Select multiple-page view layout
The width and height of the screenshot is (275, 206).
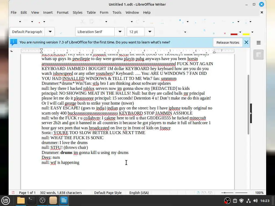(x=204, y=193)
